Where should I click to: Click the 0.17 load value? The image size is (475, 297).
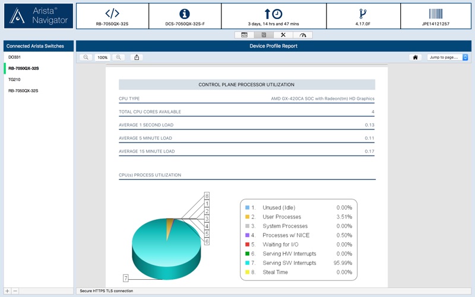(x=369, y=151)
